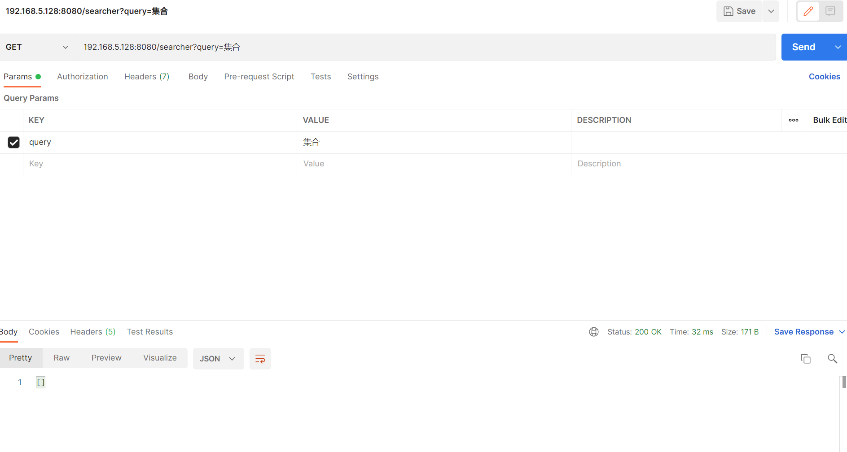Image resolution: width=847 pixels, height=452 pixels.
Task: Open the JSON format dropdown
Action: (x=218, y=359)
